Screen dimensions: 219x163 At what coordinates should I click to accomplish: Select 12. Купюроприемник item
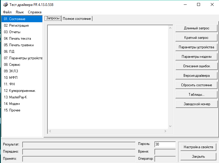pos(22,91)
